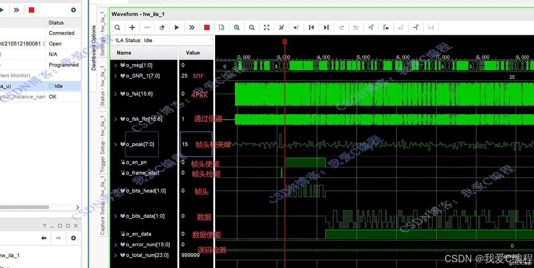Screen dimensions: 534x268
Task: Click the search icon in waveform toolbar
Action: [117, 27]
